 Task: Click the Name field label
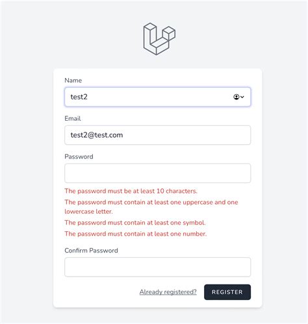pos(73,81)
